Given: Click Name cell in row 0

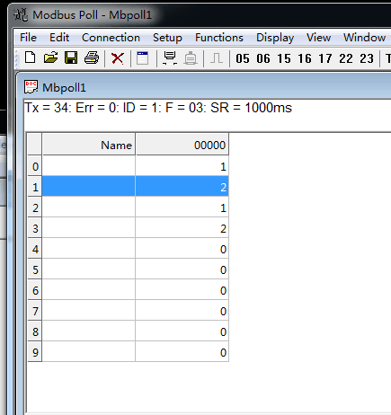Looking at the screenshot, I should click(x=89, y=166).
